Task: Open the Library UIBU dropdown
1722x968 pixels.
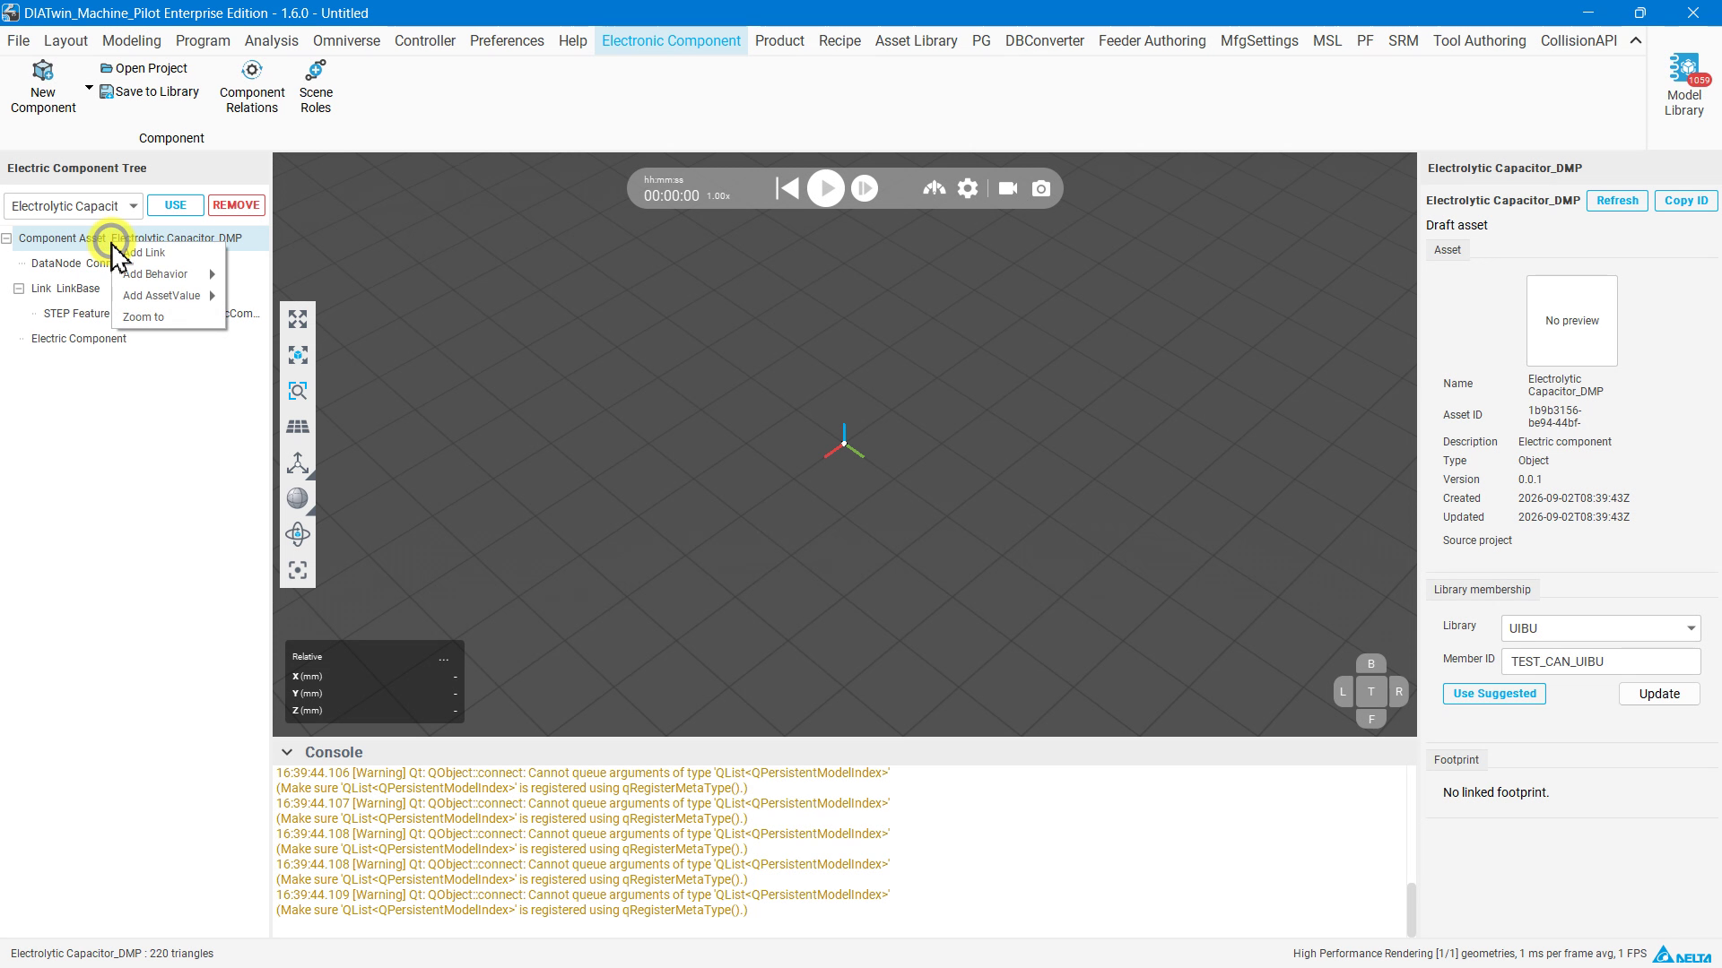Action: [1600, 628]
